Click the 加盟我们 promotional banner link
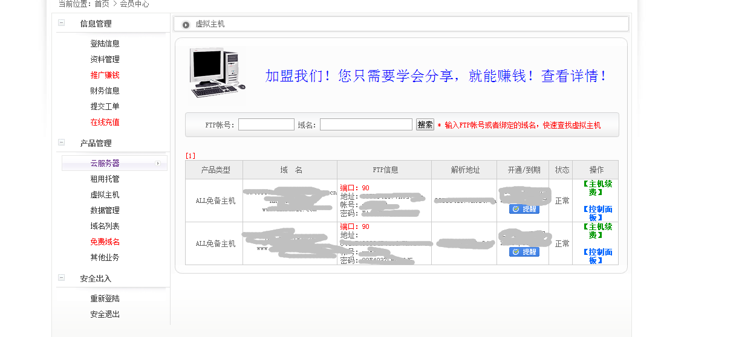Screen dimensions: 736x337 [435, 76]
